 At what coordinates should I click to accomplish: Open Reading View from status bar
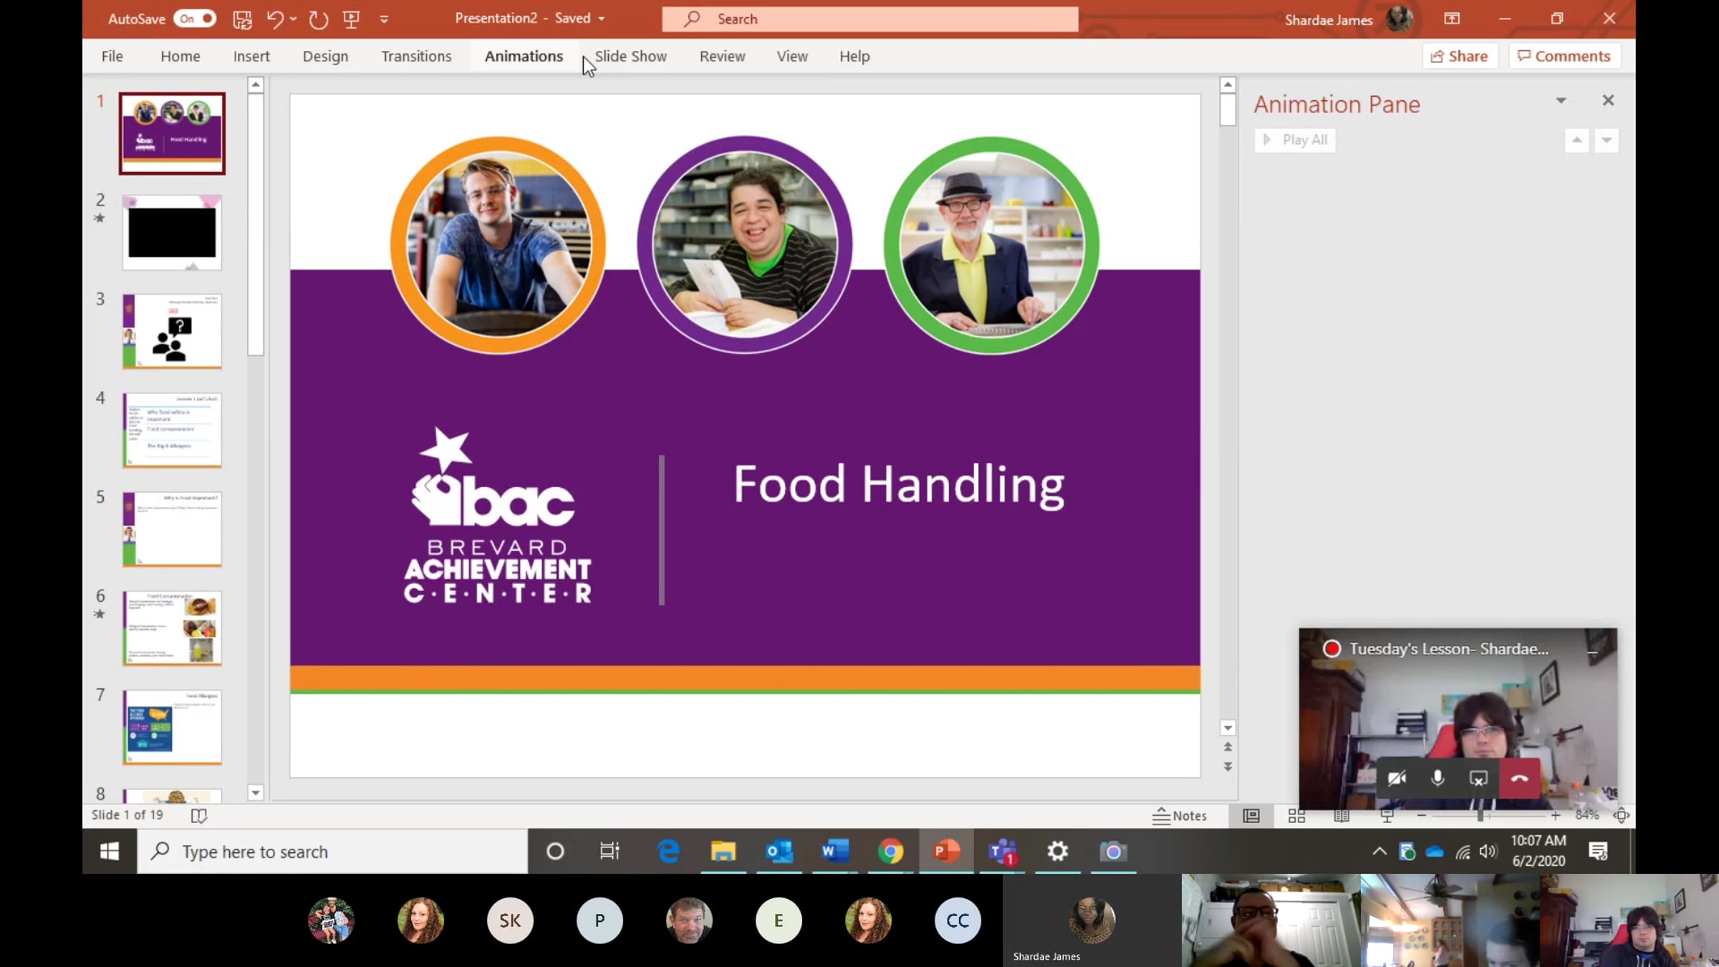(x=1342, y=816)
